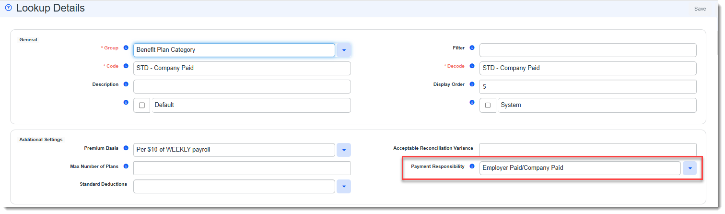
Task: Enable the Default checkbox
Action: pos(142,105)
